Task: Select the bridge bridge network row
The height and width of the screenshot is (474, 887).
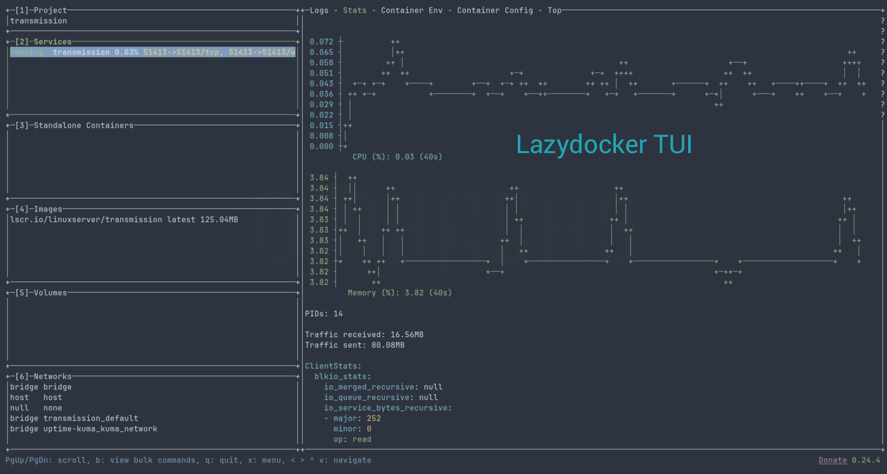Action: [41, 387]
